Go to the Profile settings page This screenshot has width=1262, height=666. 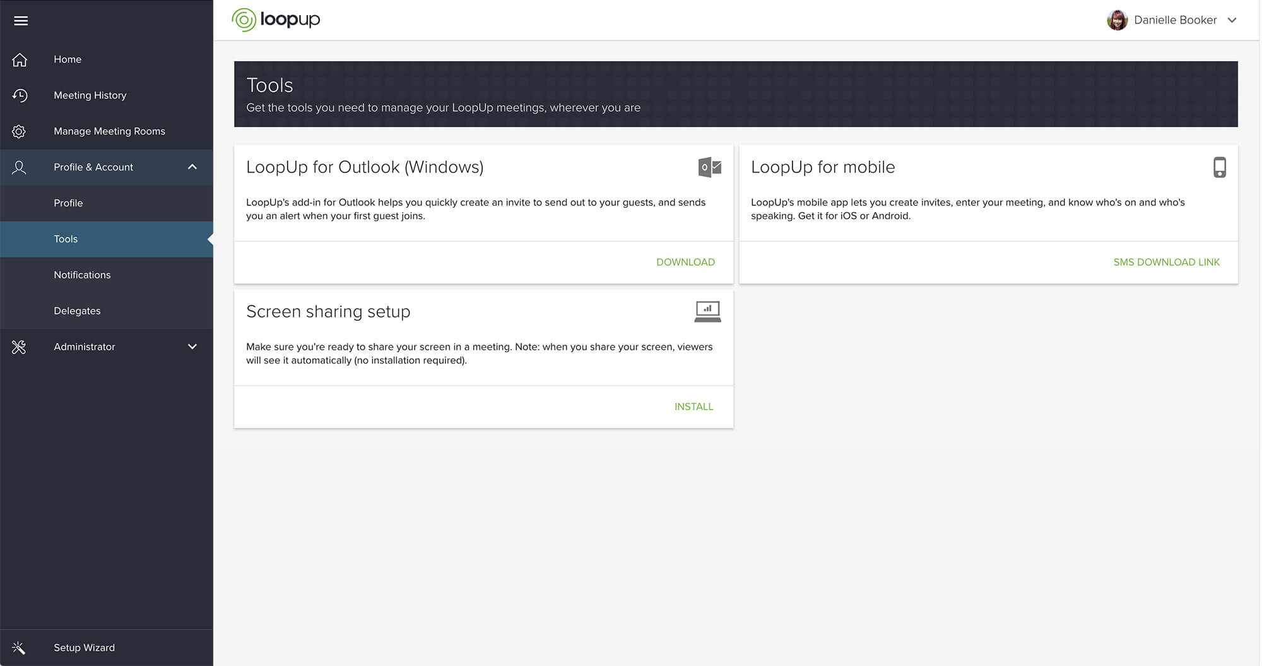68,203
